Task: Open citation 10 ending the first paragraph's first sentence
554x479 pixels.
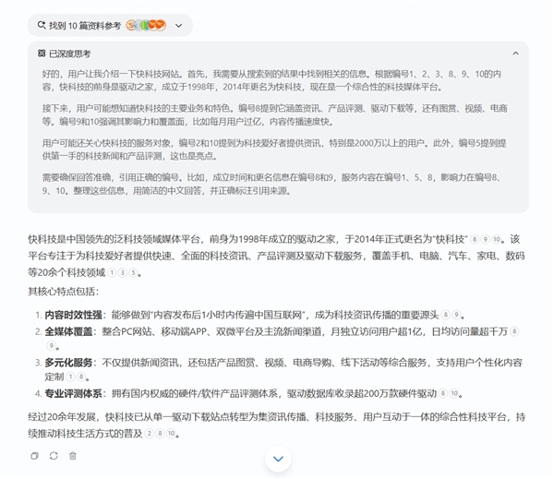Action: tap(498, 239)
